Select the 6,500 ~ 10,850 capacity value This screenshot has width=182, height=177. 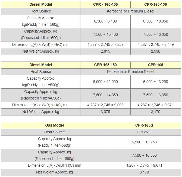(155, 21)
